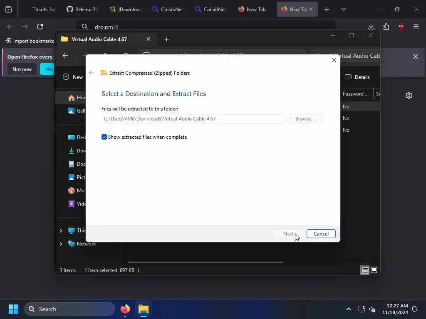
Task: Reload the Firefox page
Action: point(40,27)
